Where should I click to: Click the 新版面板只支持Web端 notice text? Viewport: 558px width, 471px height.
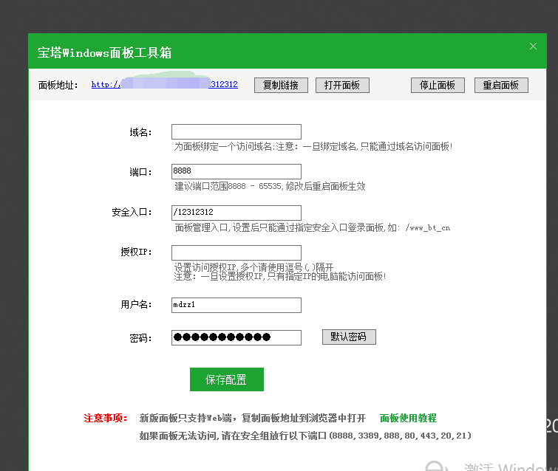coord(252,418)
